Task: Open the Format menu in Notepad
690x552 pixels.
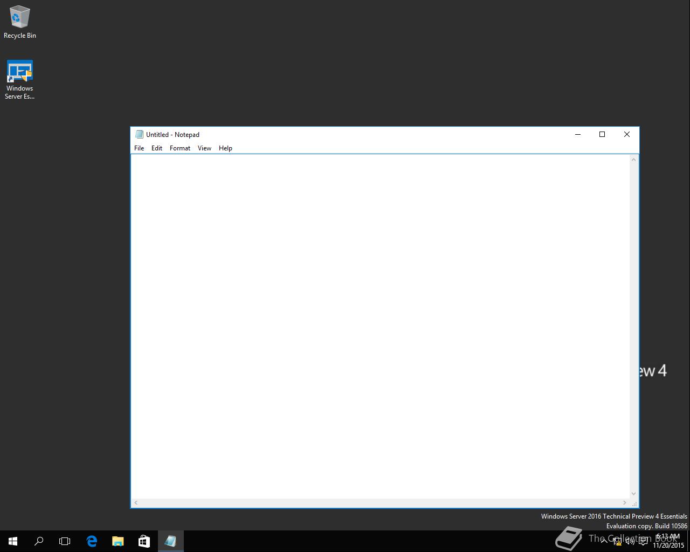Action: pyautogui.click(x=180, y=148)
